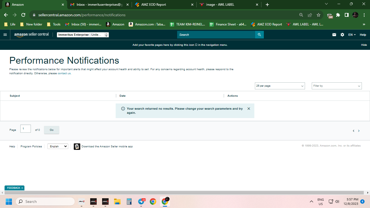Screen dimensions: 370x208
Task: Open the Filter by dropdown
Action: point(337,86)
